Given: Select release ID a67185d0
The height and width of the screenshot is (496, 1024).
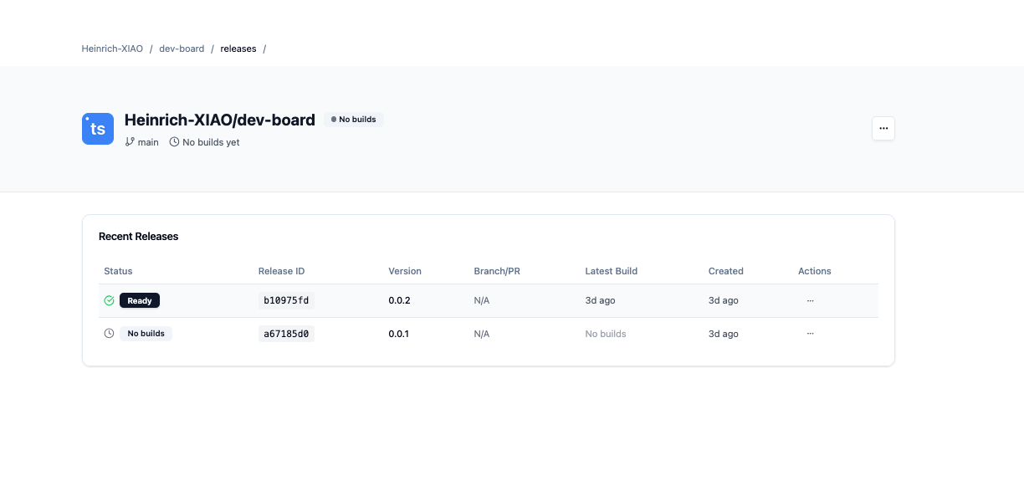Looking at the screenshot, I should coord(286,334).
